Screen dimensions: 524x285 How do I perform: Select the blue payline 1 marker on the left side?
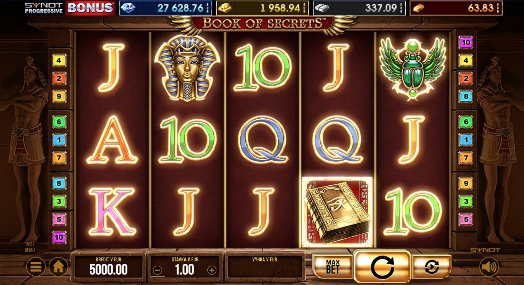pyautogui.click(x=59, y=140)
